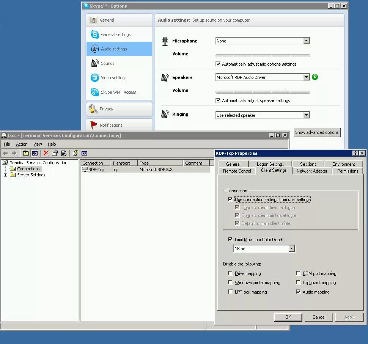Open the File menu in tscc

[x=7, y=144]
